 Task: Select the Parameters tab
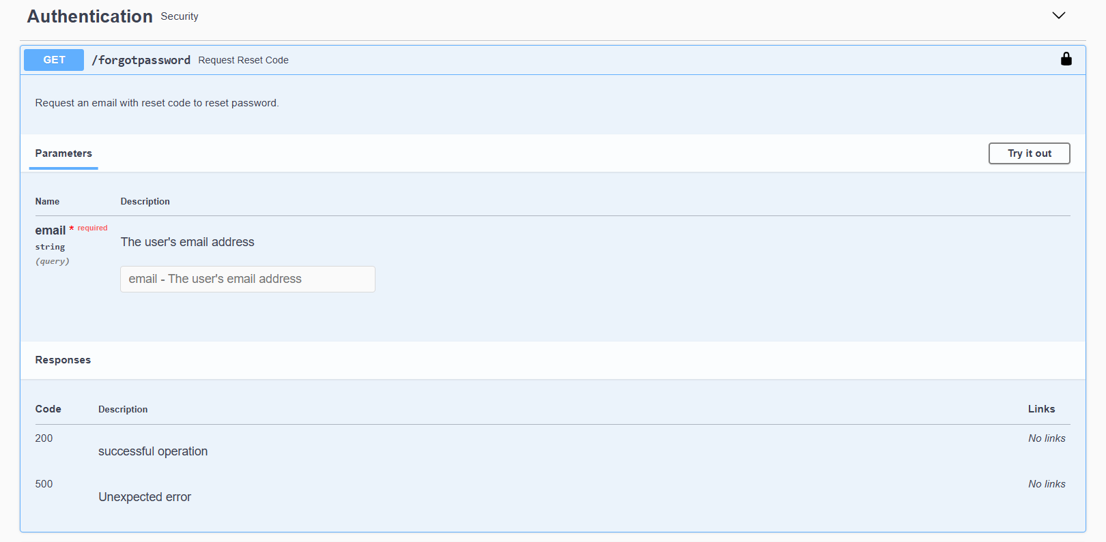pos(63,153)
